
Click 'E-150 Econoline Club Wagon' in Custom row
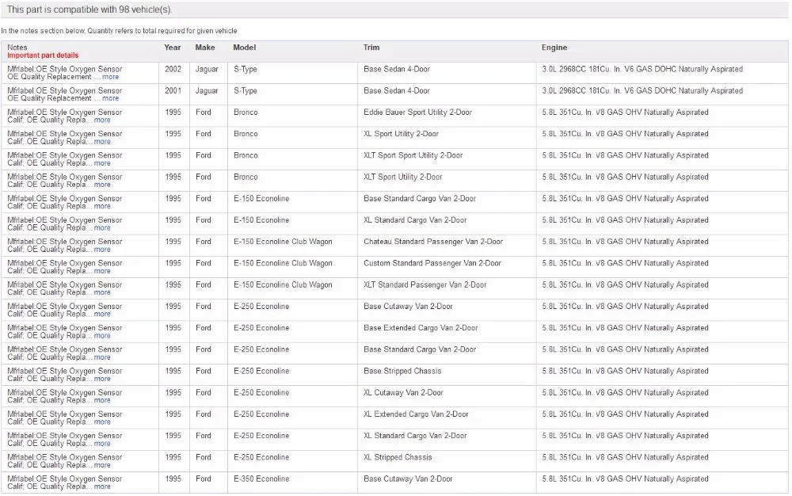coord(283,263)
